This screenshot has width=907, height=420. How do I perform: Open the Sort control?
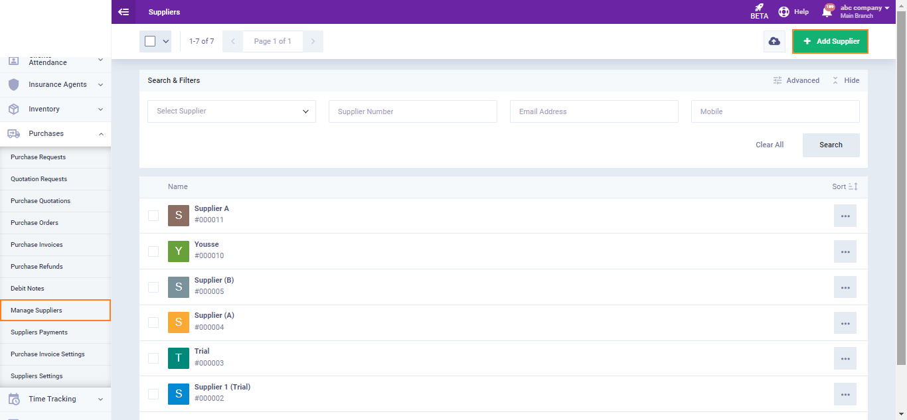[845, 186]
